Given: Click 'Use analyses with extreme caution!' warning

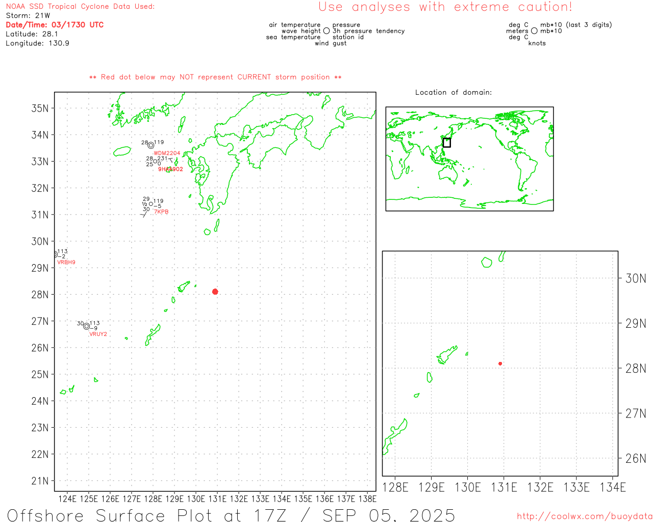Looking at the screenshot, I should pyautogui.click(x=445, y=7).
